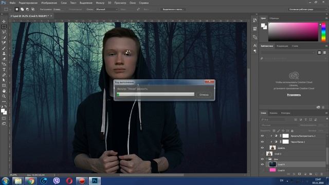
Task: Switch libraries to grid view icon
Action: (x=319, y=52)
